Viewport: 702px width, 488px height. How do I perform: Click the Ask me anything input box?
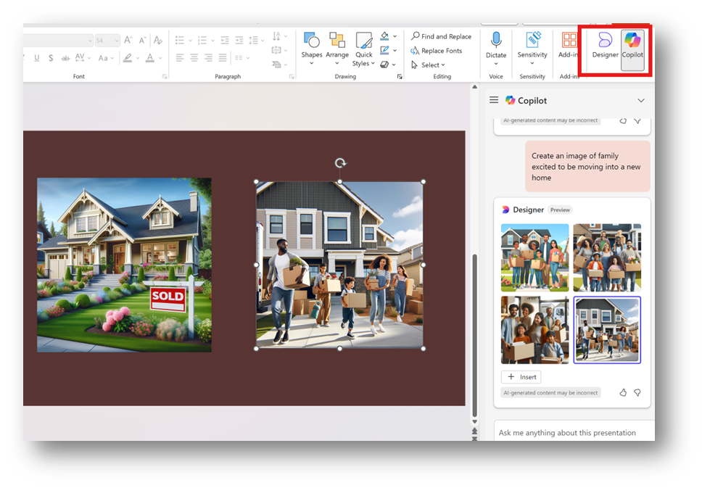[x=574, y=431]
